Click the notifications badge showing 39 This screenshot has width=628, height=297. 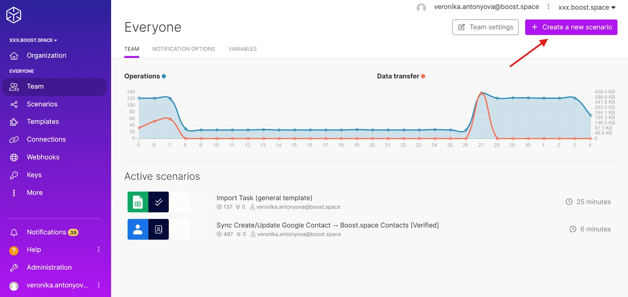(x=73, y=232)
